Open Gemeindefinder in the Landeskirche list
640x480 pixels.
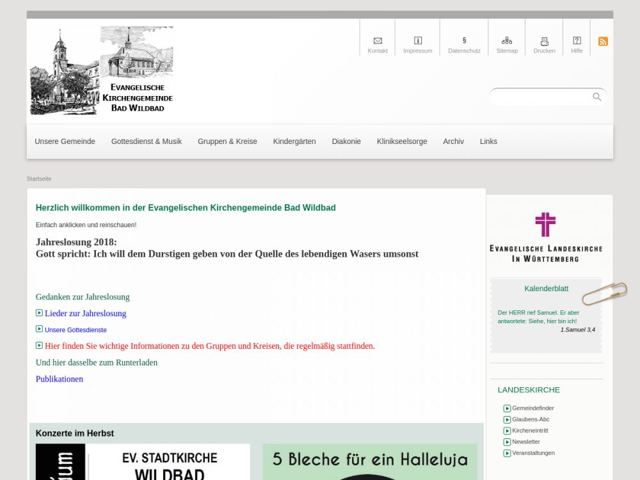[x=532, y=408]
